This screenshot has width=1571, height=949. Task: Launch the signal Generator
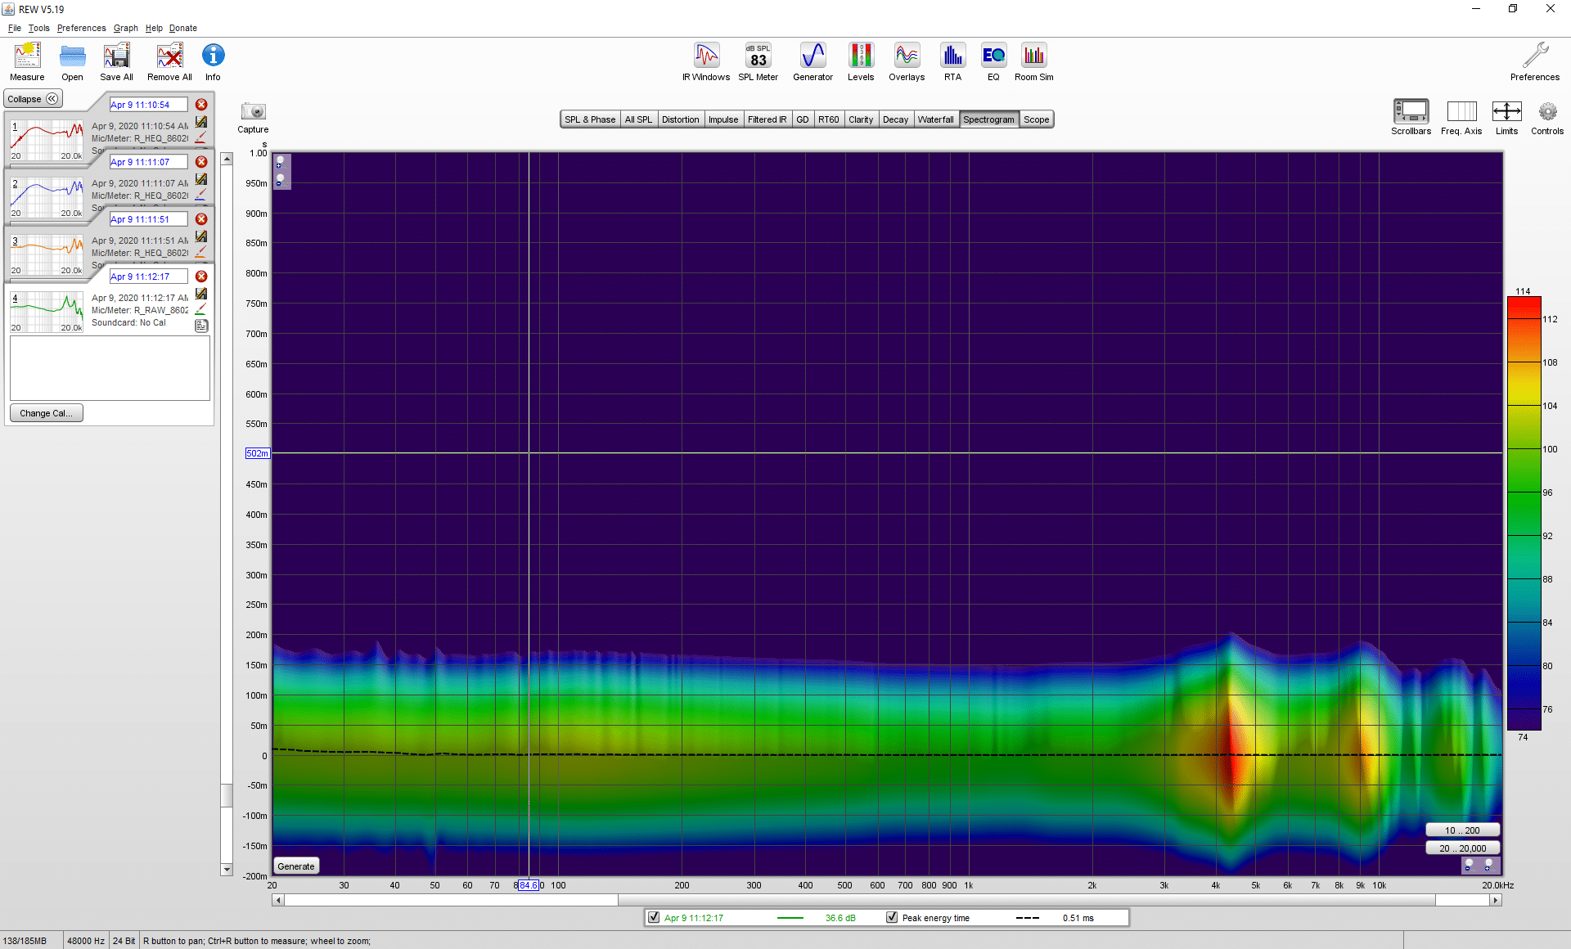(813, 62)
